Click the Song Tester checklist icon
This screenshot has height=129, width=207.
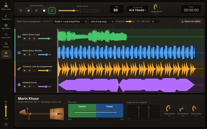point(6,34)
